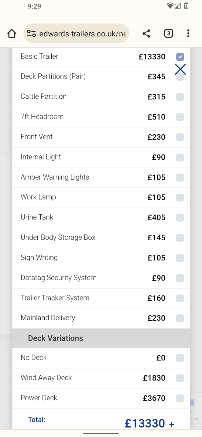This screenshot has width=202, height=437.
Task: Tap the Share icon in the browser toolbar
Action: [x=146, y=33]
